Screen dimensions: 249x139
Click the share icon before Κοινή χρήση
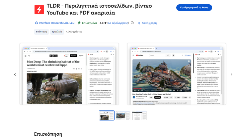(139, 23)
